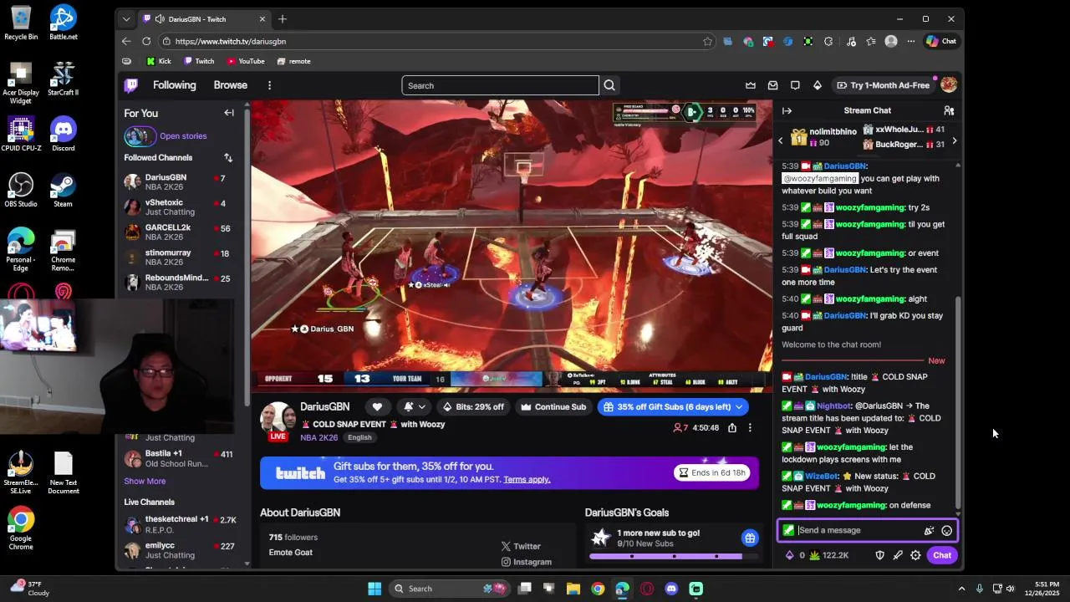
Task: Click Try 1-Month Ad-Free button
Action: pos(883,85)
